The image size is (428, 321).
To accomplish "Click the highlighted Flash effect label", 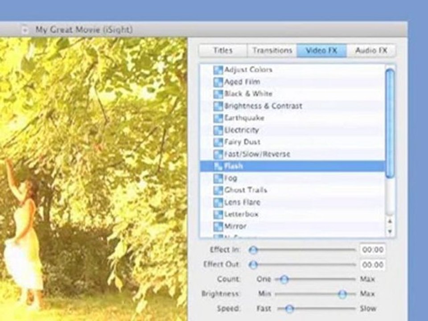I will click(x=233, y=166).
